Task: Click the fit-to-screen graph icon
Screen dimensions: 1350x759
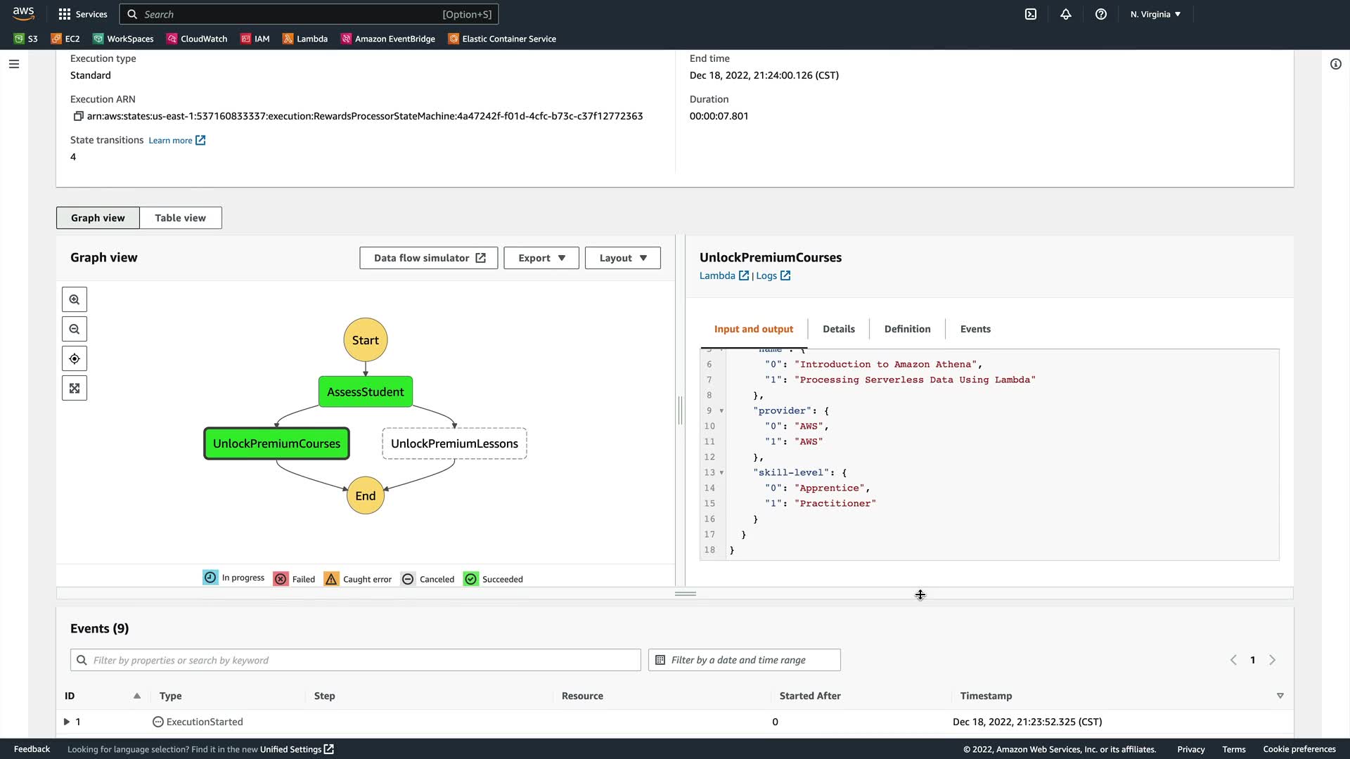Action: (75, 389)
